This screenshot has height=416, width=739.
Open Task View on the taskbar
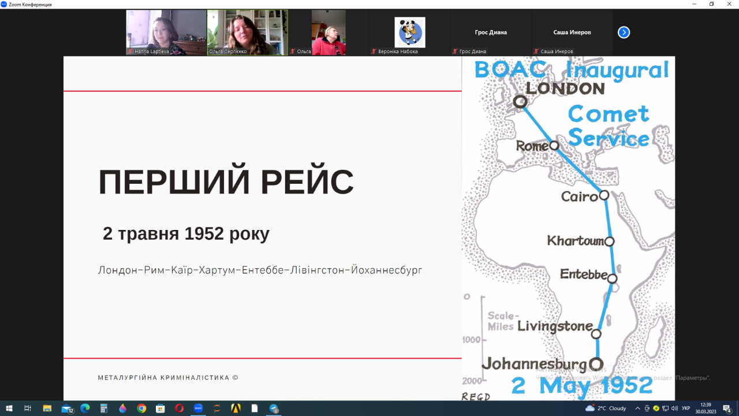point(28,408)
